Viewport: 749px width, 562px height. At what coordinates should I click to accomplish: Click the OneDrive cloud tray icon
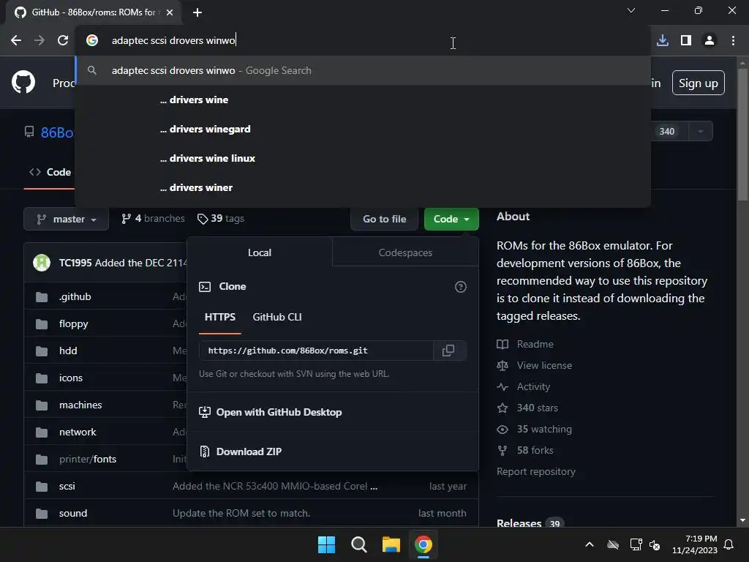[613, 544]
